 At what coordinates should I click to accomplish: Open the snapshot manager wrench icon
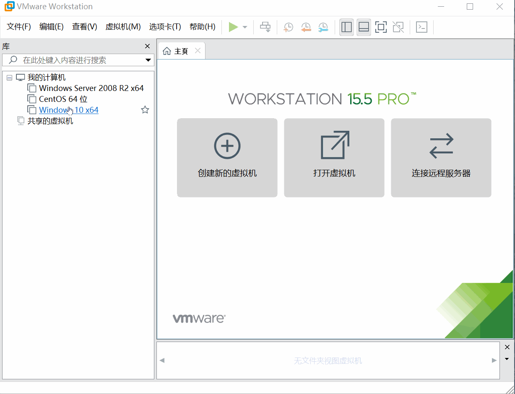(x=323, y=27)
